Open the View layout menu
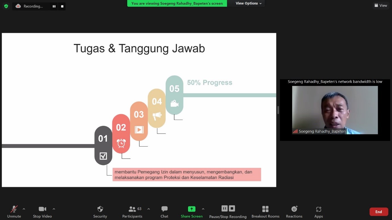 tap(381, 5)
